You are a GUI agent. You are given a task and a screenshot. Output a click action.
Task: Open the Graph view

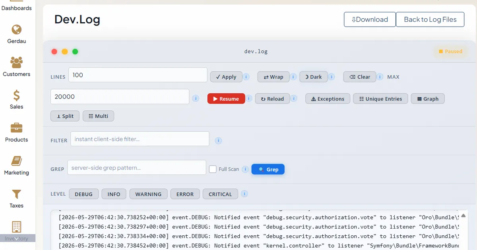coord(428,99)
